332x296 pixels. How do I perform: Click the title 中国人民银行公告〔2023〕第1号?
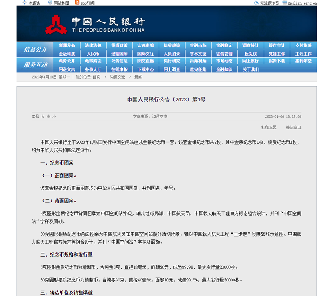click(166, 99)
